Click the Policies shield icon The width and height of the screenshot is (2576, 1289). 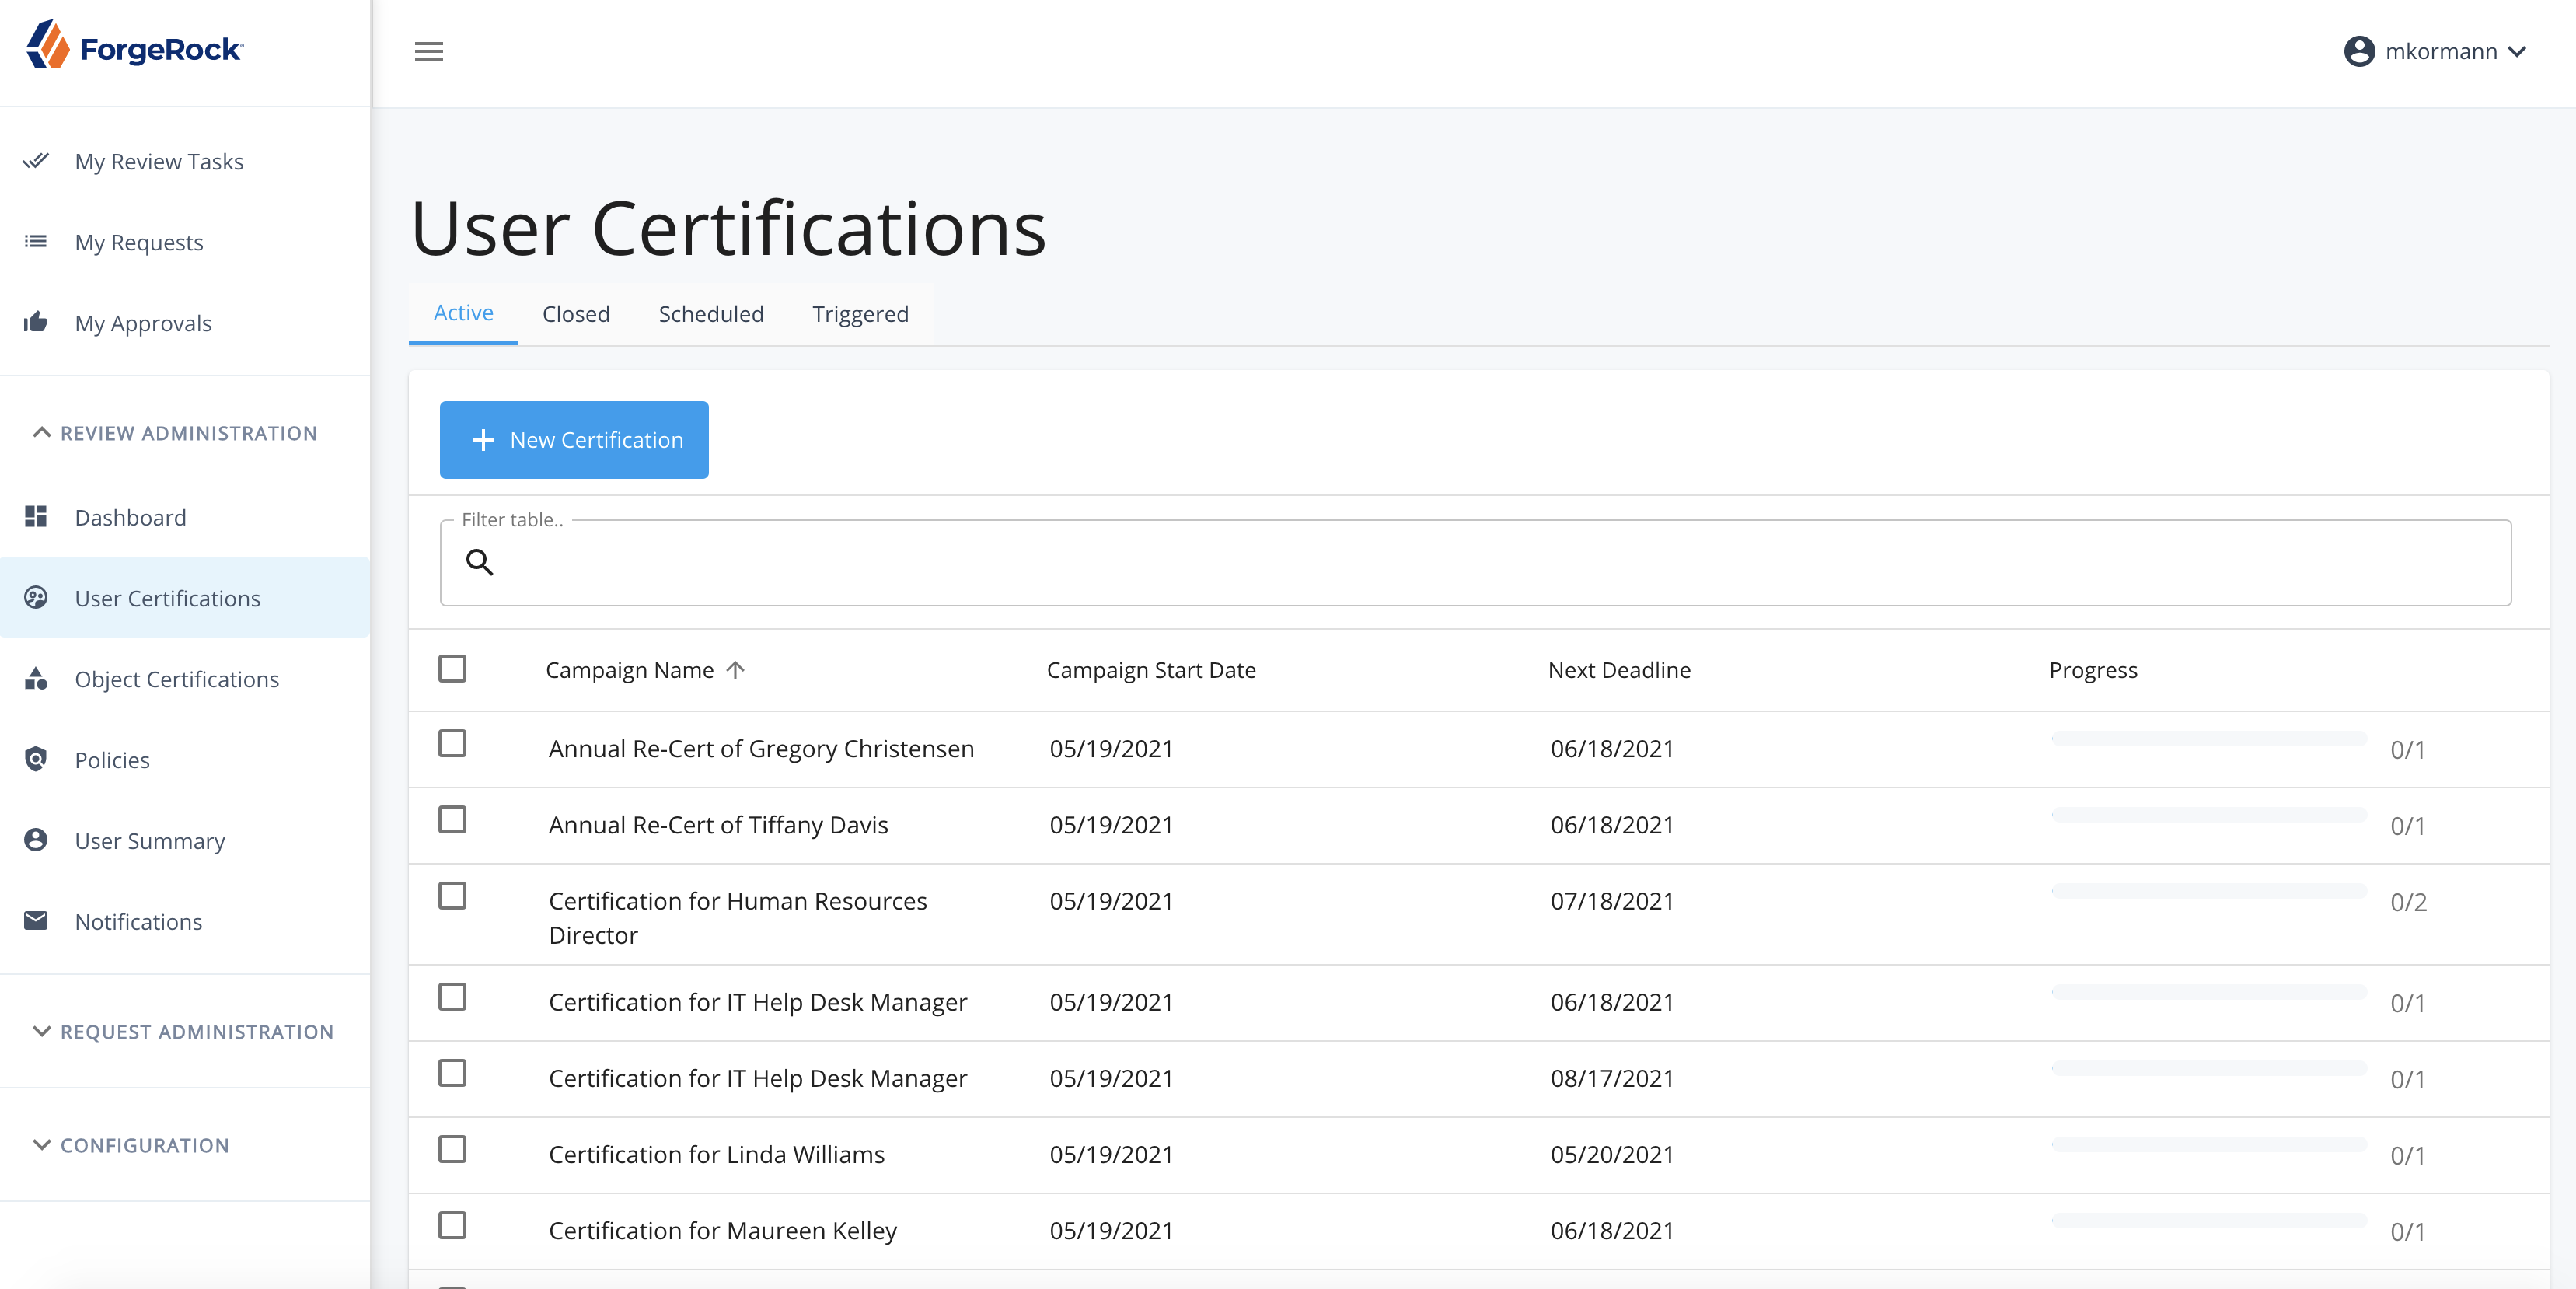[x=36, y=759]
